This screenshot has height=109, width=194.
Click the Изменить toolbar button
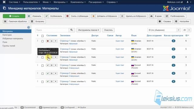tap(35, 16)
